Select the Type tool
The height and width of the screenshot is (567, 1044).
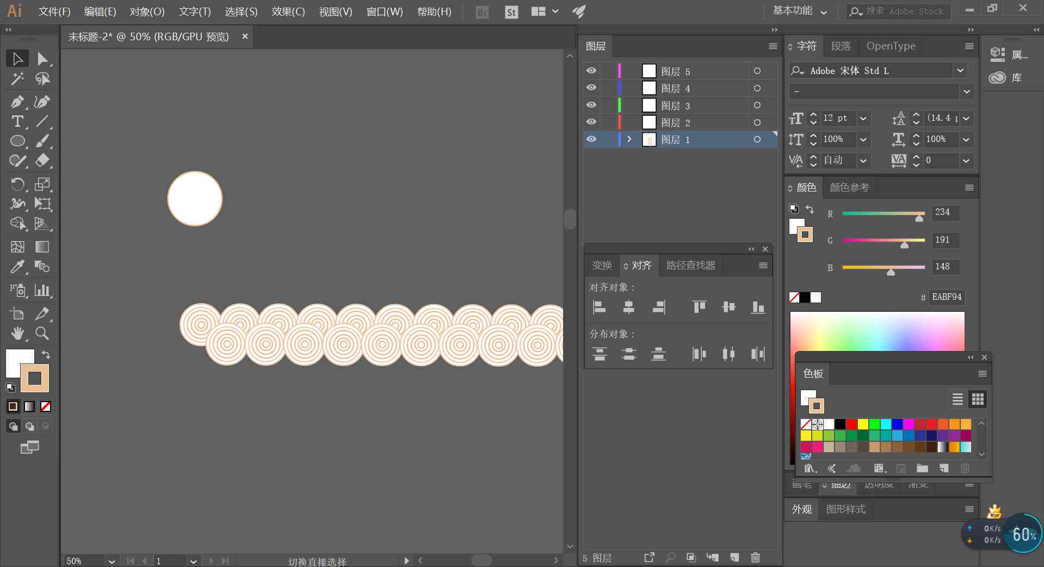[17, 121]
